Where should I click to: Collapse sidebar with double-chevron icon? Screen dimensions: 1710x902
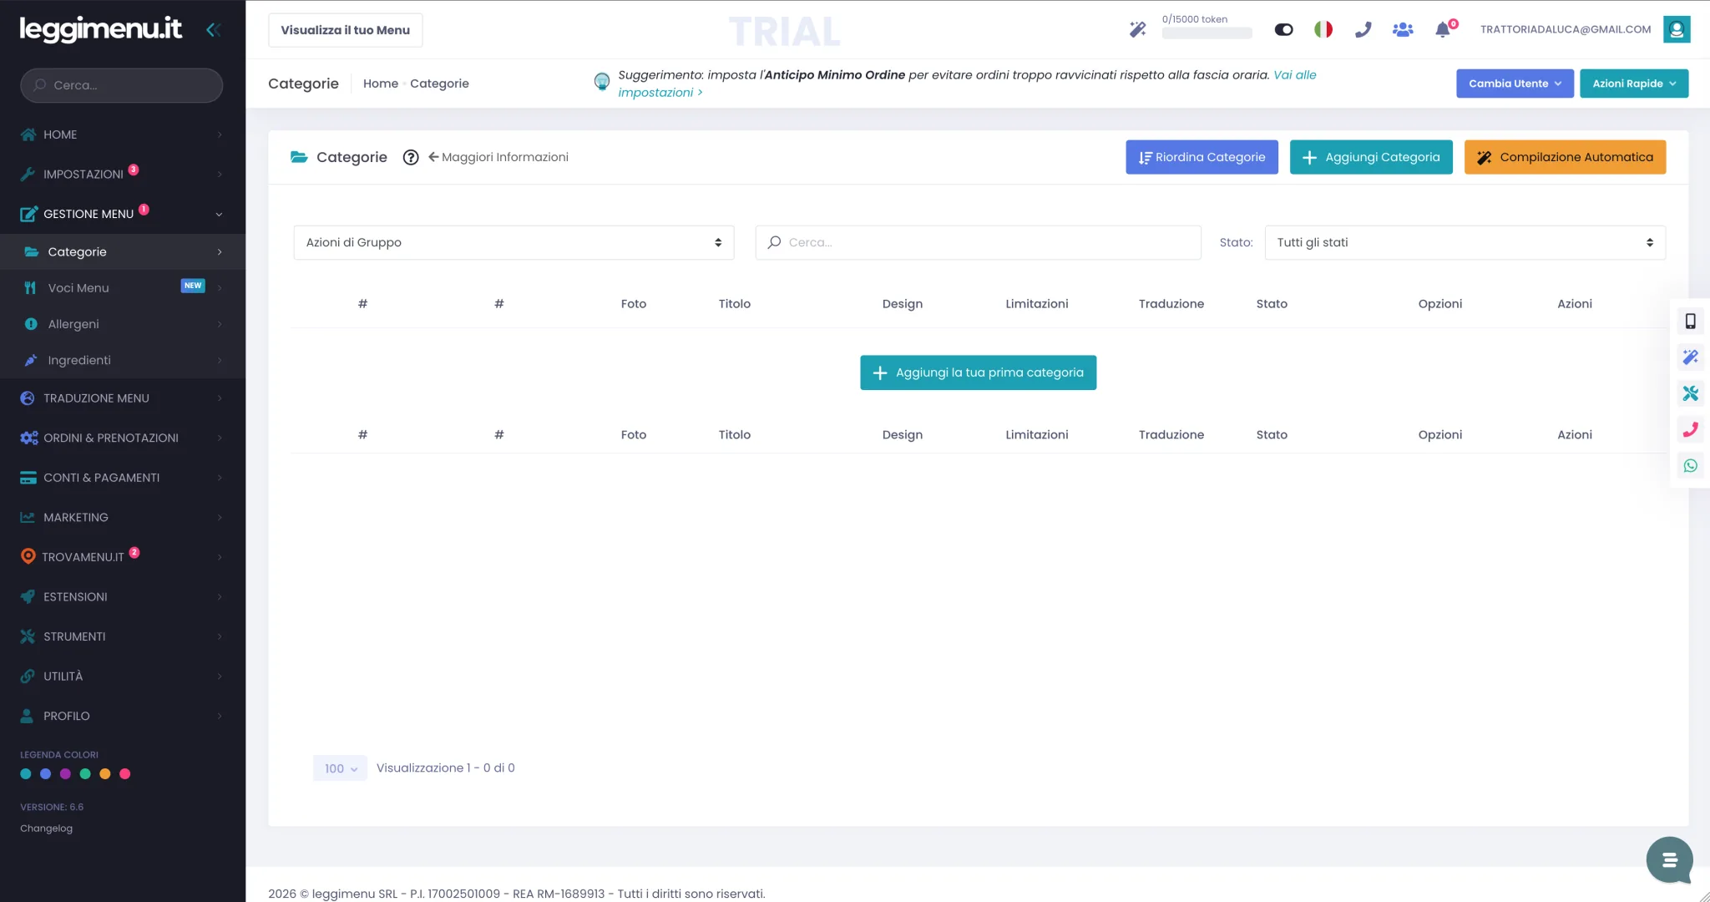point(214,30)
